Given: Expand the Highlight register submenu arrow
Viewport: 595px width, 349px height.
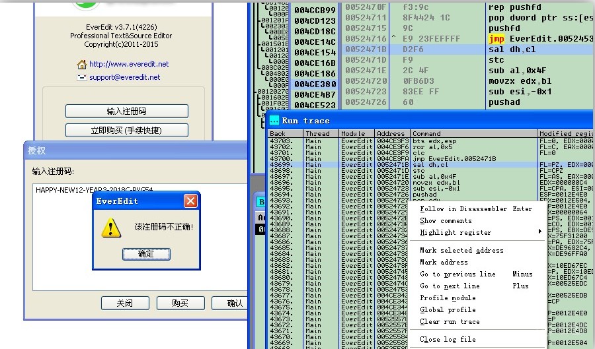Looking at the screenshot, I should (x=539, y=232).
